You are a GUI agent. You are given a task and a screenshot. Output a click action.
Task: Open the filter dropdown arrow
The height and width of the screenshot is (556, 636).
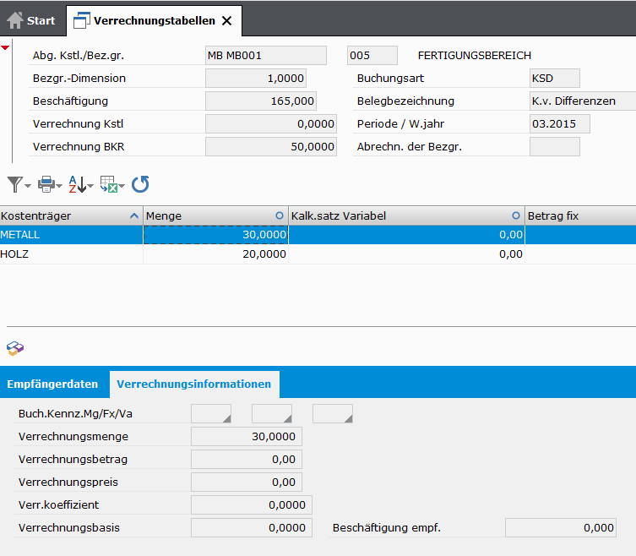click(x=28, y=186)
